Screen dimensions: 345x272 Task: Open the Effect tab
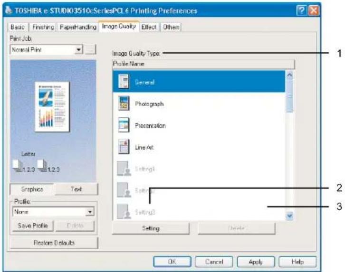(x=149, y=27)
